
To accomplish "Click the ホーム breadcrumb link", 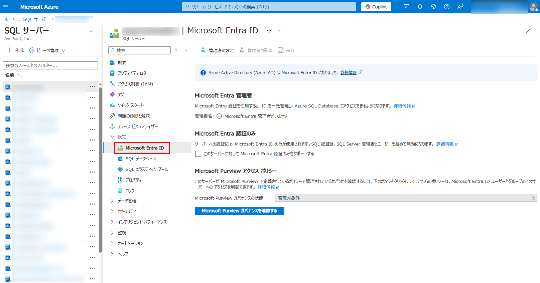I will (x=10, y=19).
